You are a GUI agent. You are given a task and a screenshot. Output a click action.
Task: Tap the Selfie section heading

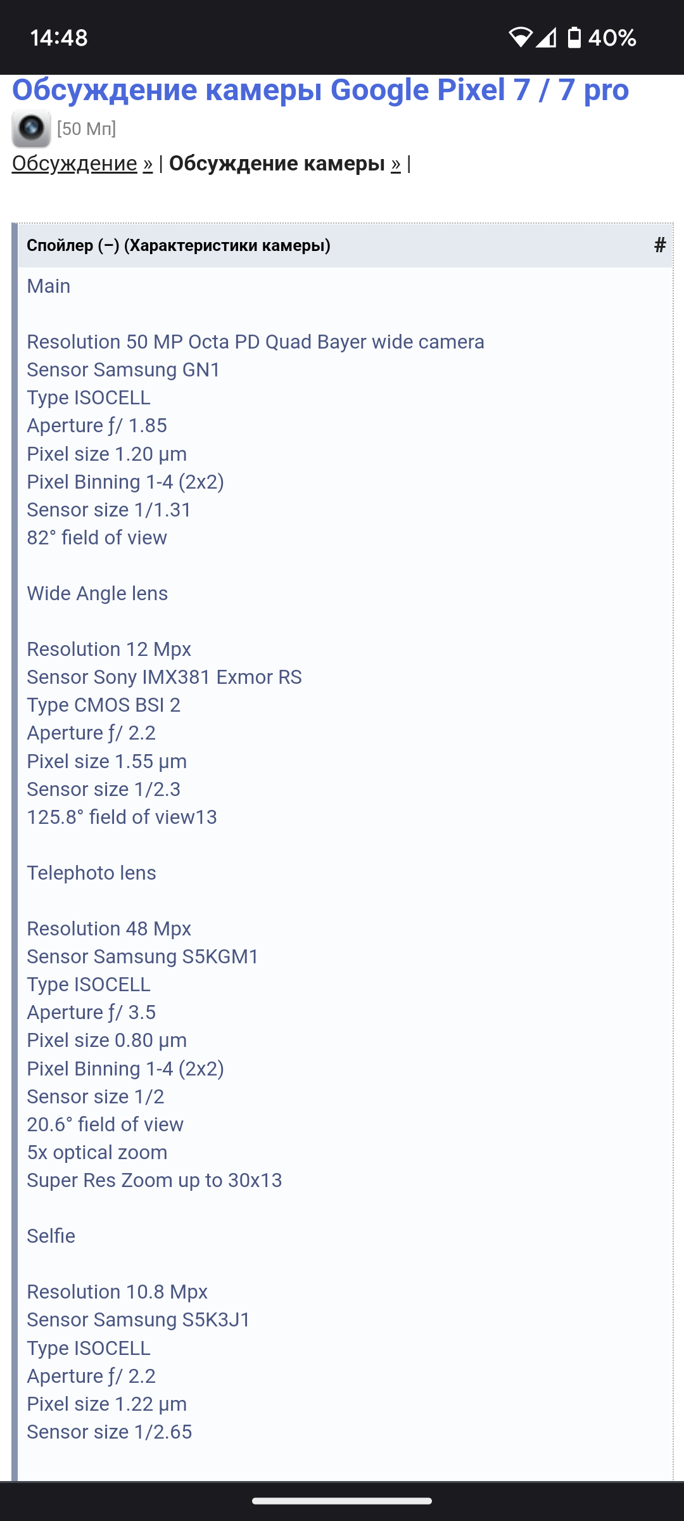point(51,1236)
